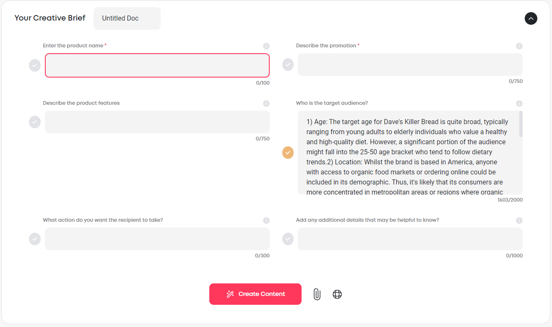Toggle the orange checkmark for target audience
Image resolution: width=552 pixels, height=327 pixels.
click(288, 153)
